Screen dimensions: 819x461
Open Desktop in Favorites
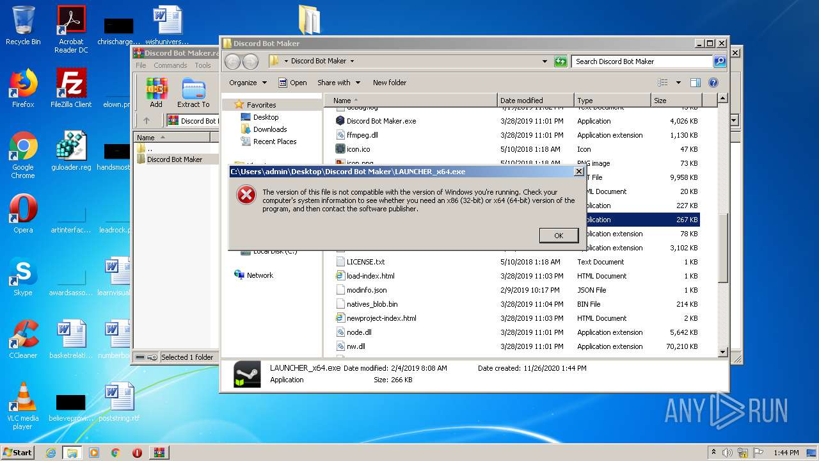266,117
